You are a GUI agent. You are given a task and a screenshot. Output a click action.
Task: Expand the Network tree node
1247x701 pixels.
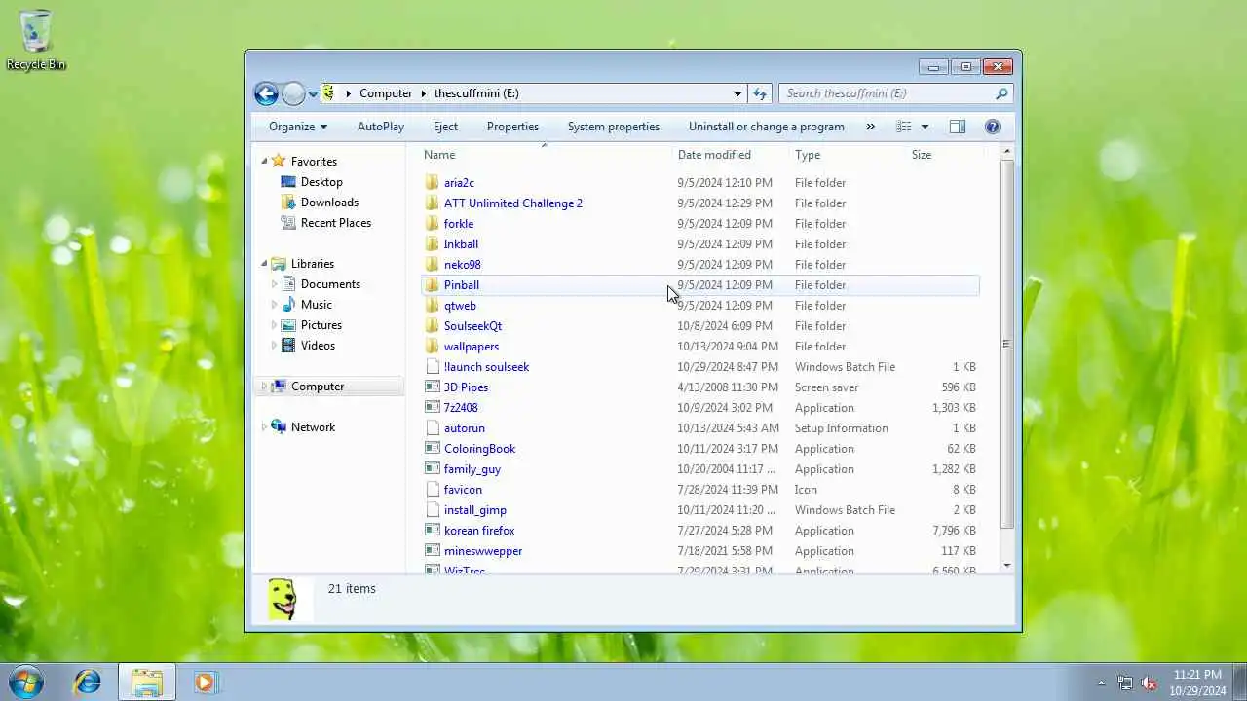[x=264, y=427]
